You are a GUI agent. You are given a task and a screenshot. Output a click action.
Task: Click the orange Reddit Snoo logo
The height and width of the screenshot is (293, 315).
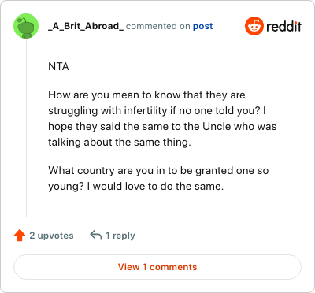point(254,26)
